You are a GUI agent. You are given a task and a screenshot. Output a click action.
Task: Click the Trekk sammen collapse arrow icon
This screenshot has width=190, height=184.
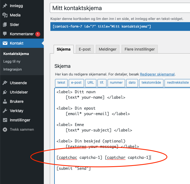click(x=5, y=129)
